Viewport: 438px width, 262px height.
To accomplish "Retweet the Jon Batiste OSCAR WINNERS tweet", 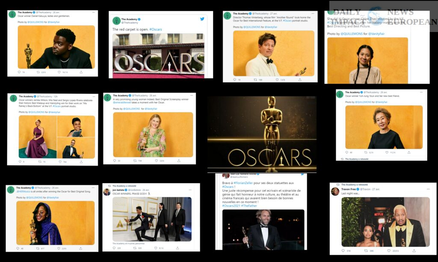I will point(135,248).
